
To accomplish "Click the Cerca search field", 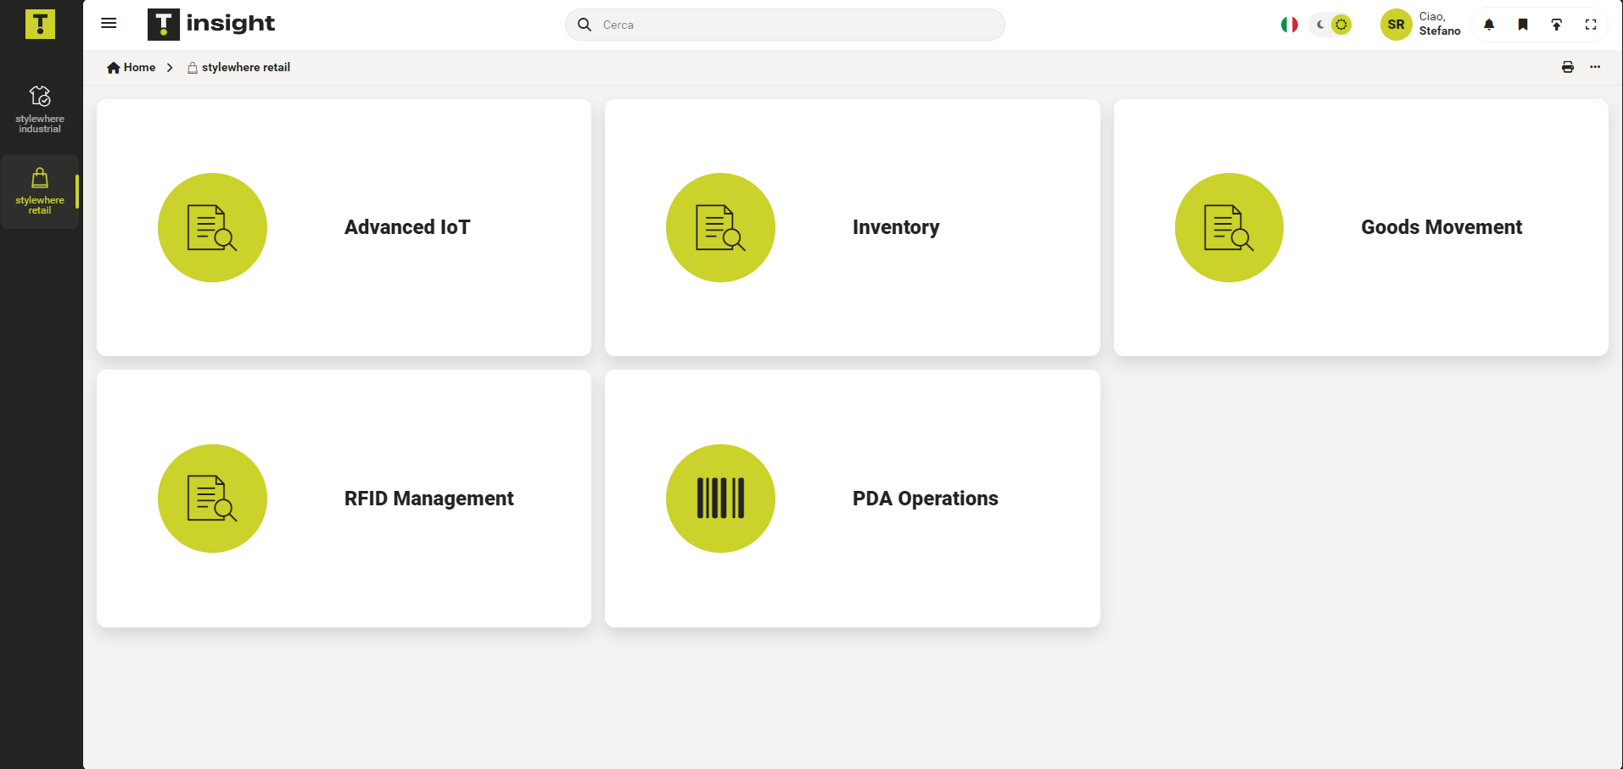I will tap(798, 25).
